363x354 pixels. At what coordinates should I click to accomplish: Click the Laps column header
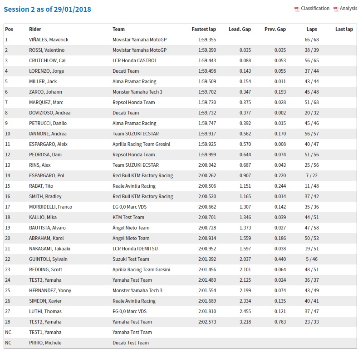click(312, 29)
